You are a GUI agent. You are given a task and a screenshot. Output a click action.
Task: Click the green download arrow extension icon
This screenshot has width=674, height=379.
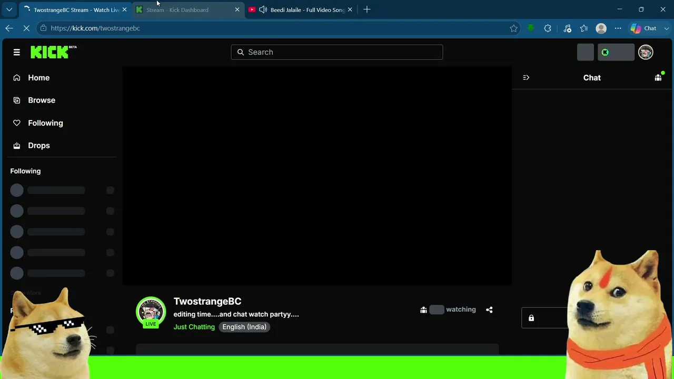tap(531, 28)
